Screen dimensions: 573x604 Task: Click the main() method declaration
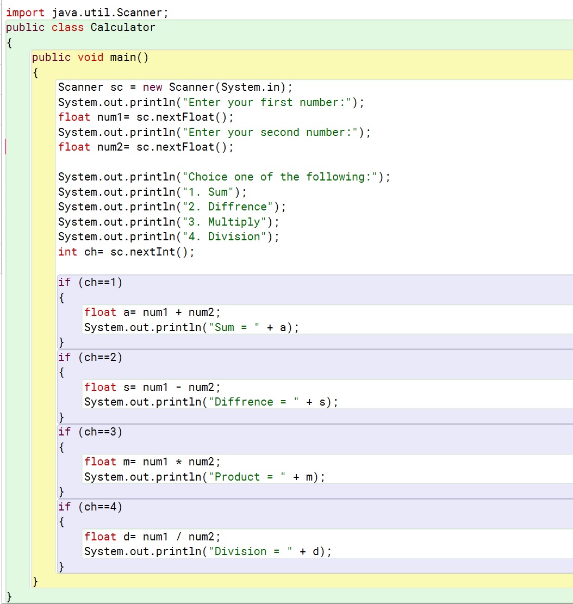coord(90,57)
